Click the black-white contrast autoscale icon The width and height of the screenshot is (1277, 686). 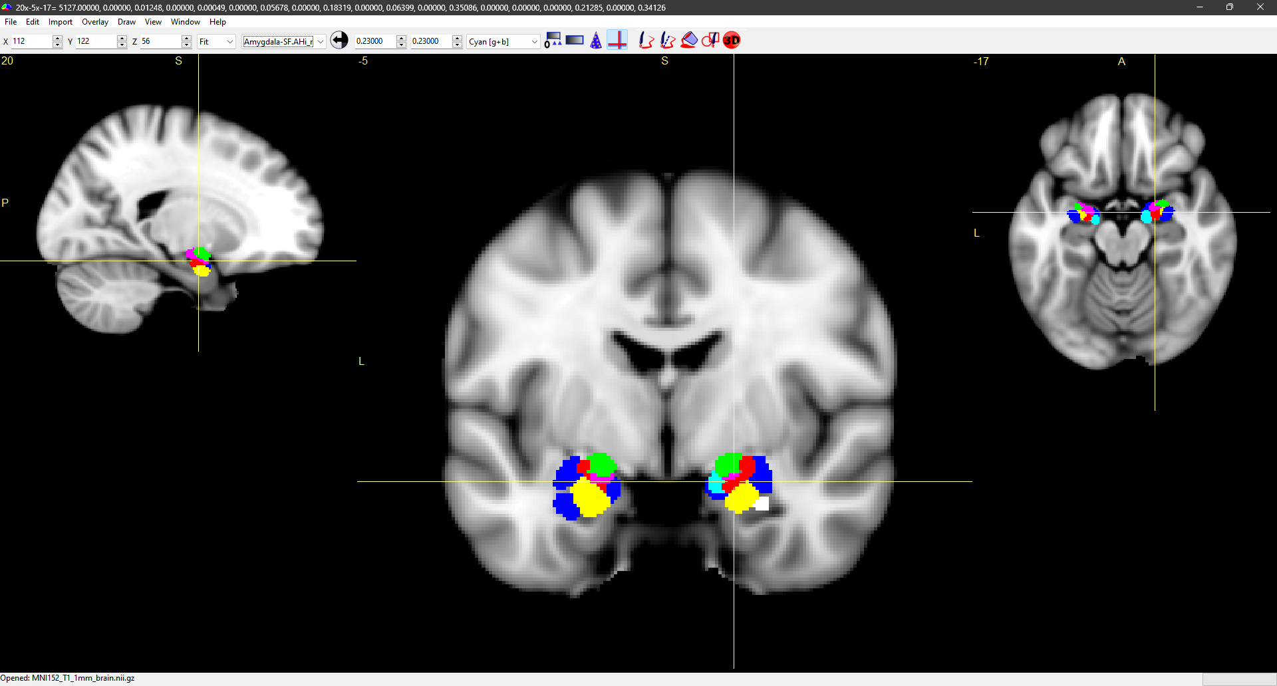coord(339,41)
